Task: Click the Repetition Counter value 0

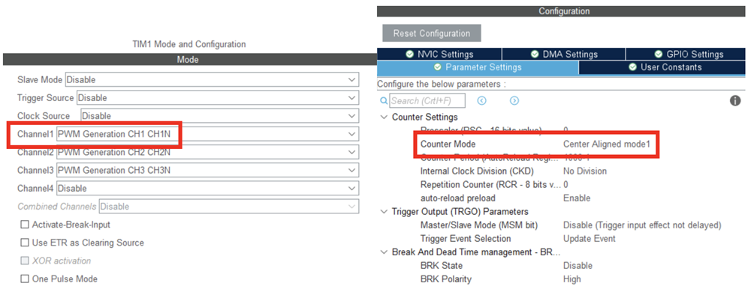Action: 566,184
